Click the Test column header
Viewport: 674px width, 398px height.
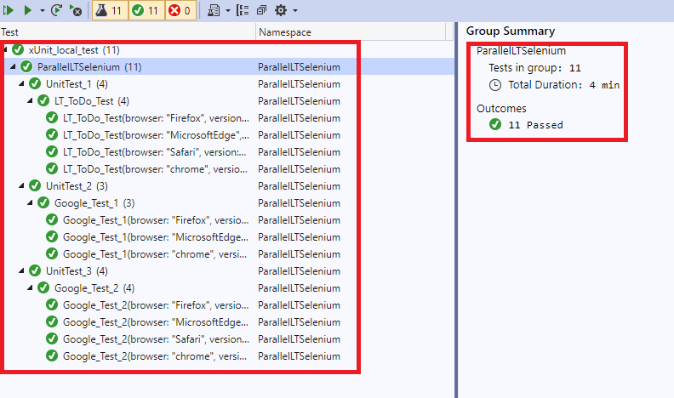[10, 32]
